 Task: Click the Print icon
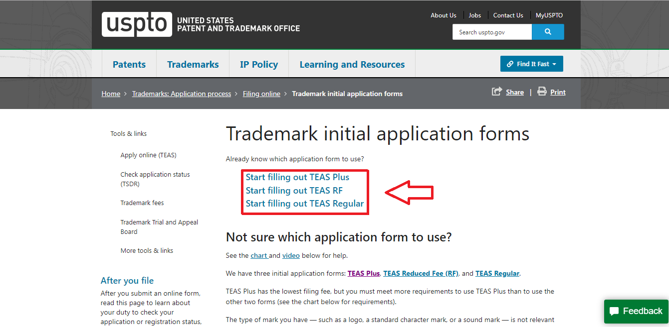tap(542, 92)
